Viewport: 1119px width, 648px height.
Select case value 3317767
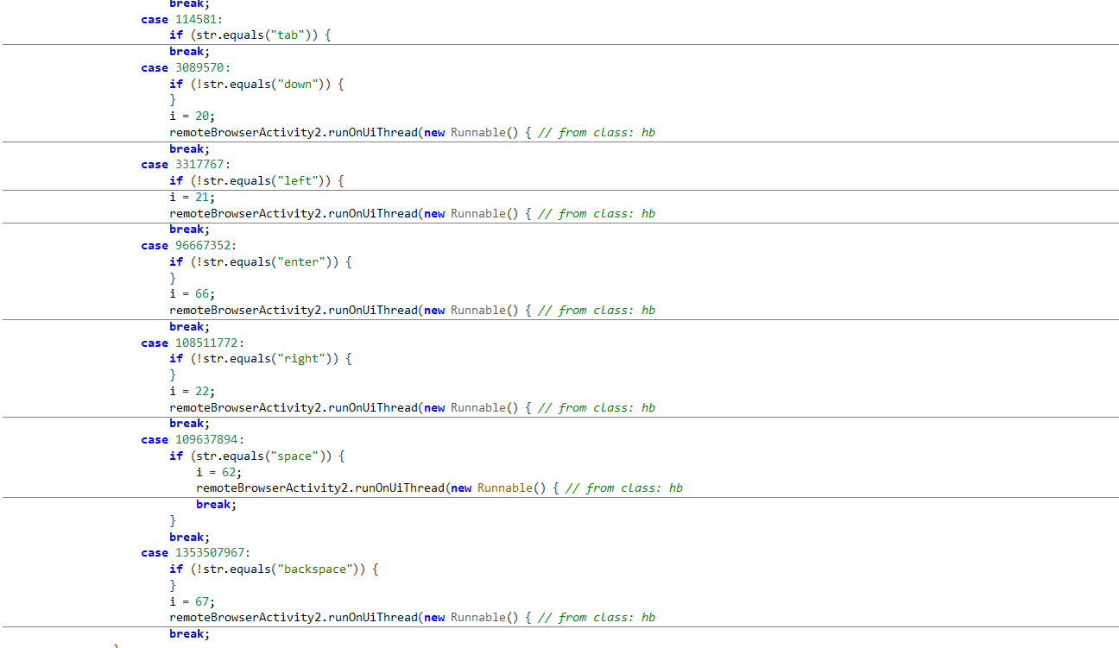pyautogui.click(x=199, y=165)
